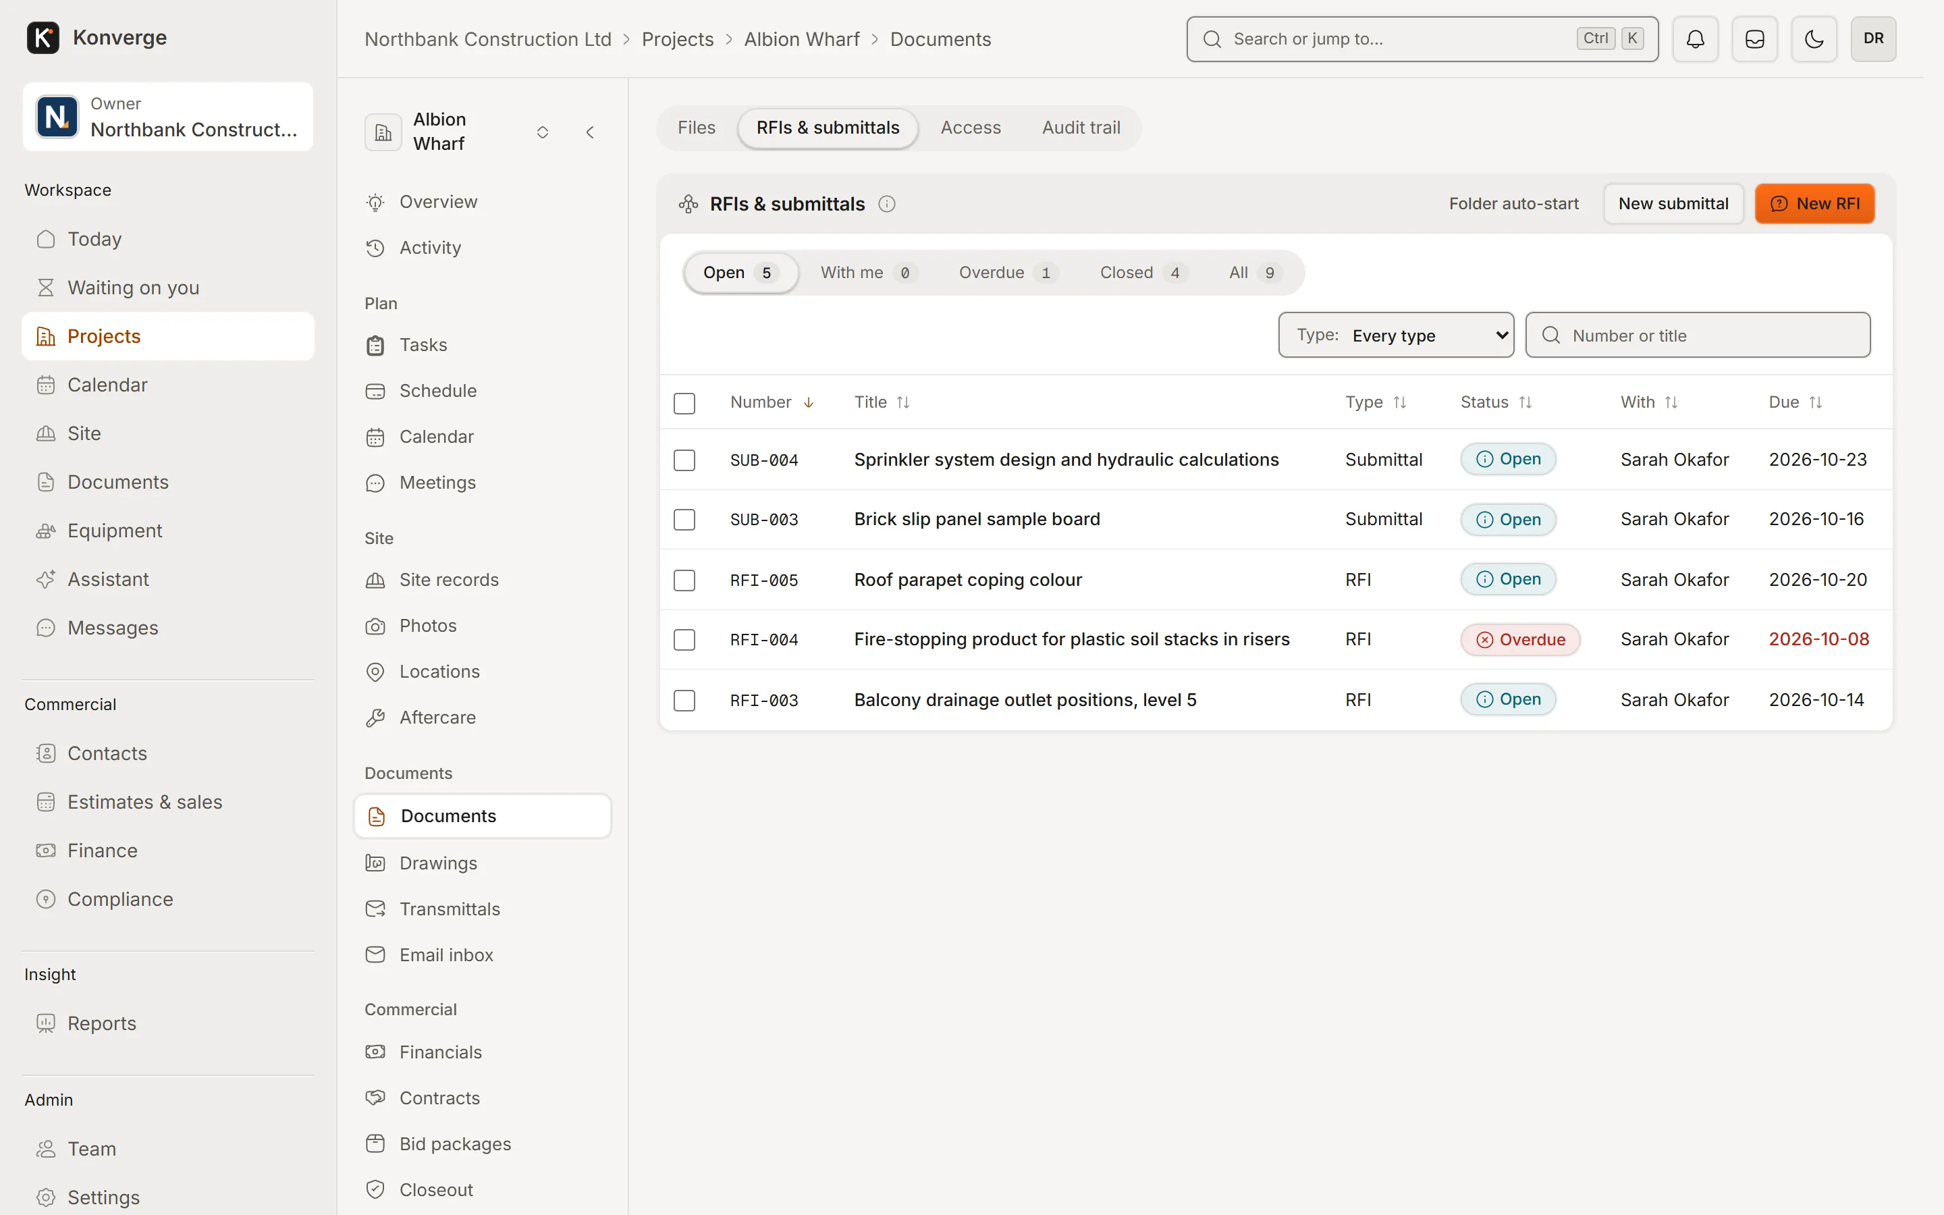Open the inbox tray icon

(1754, 38)
